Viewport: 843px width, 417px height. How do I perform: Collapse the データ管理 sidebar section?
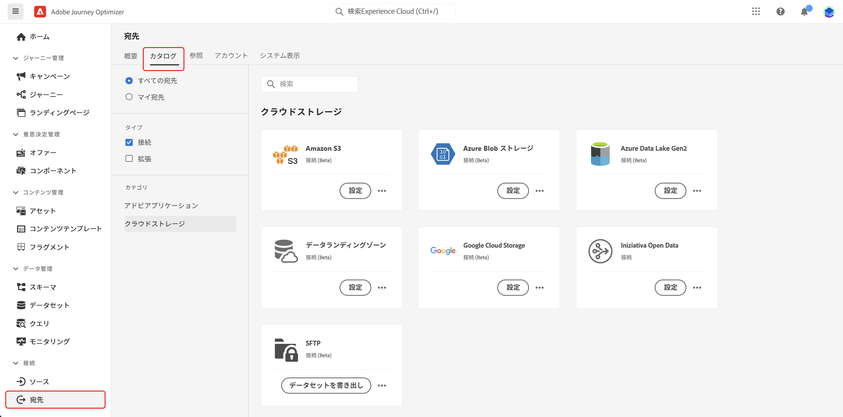click(x=15, y=269)
